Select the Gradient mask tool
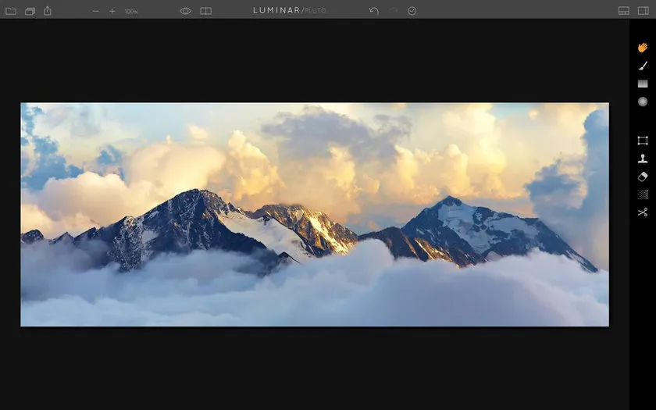The width and height of the screenshot is (656, 410). (642, 84)
